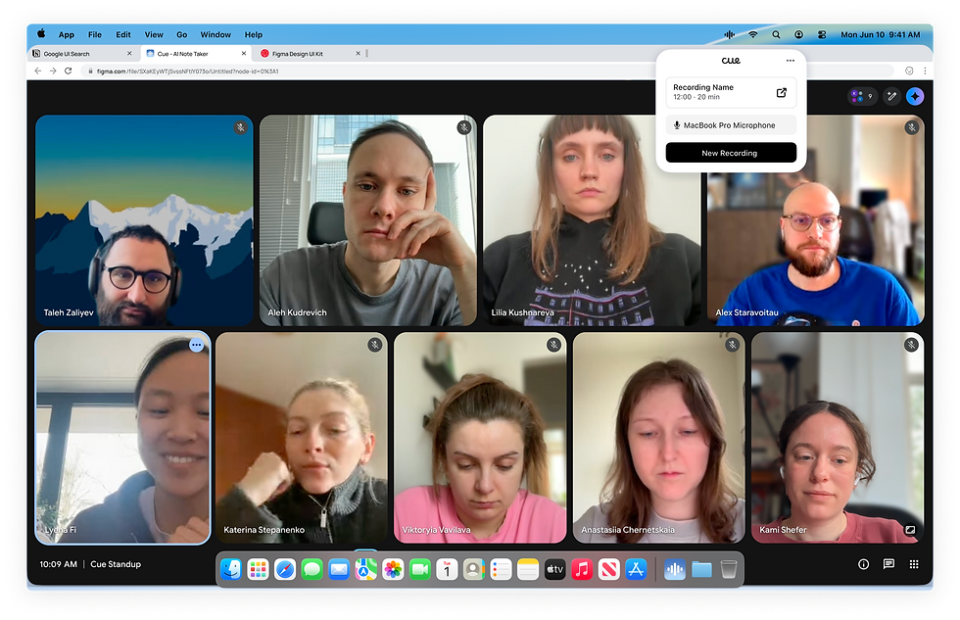Image resolution: width=960 pixels, height=620 pixels.
Task: Open the Wi-Fi menu in menu bar
Action: (x=753, y=35)
